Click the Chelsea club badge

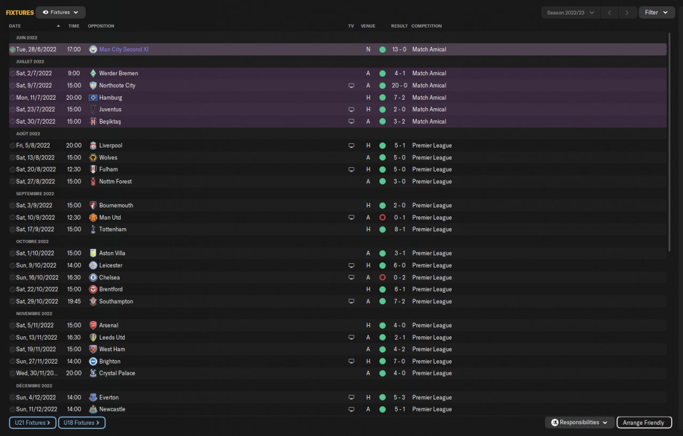tap(93, 278)
